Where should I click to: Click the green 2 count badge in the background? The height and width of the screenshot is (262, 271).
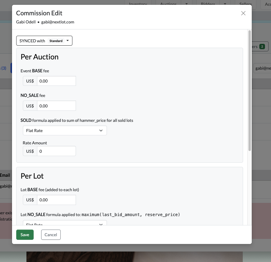coord(262,47)
